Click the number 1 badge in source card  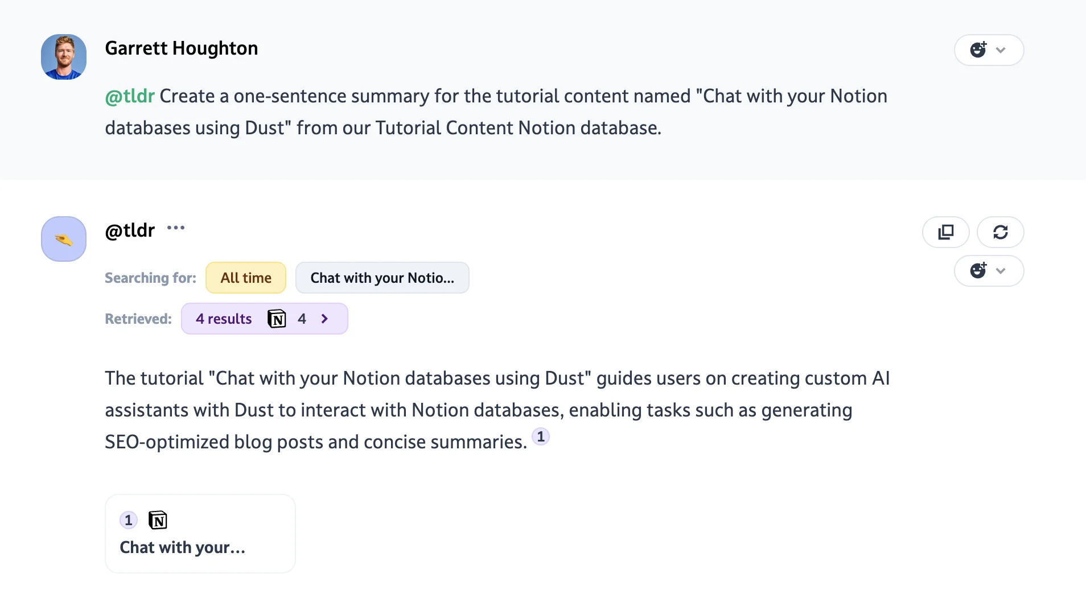129,520
